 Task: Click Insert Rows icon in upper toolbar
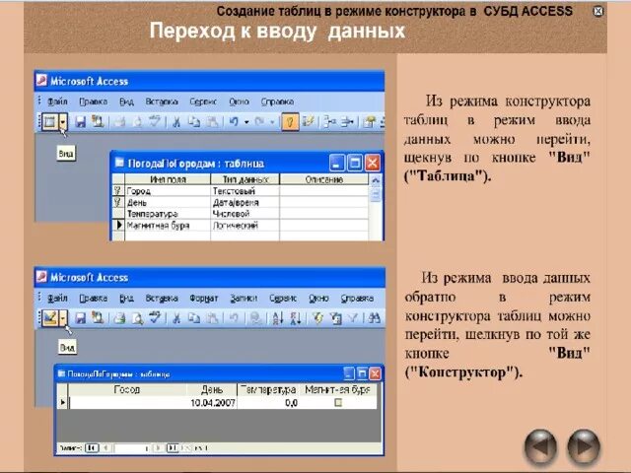coord(330,122)
